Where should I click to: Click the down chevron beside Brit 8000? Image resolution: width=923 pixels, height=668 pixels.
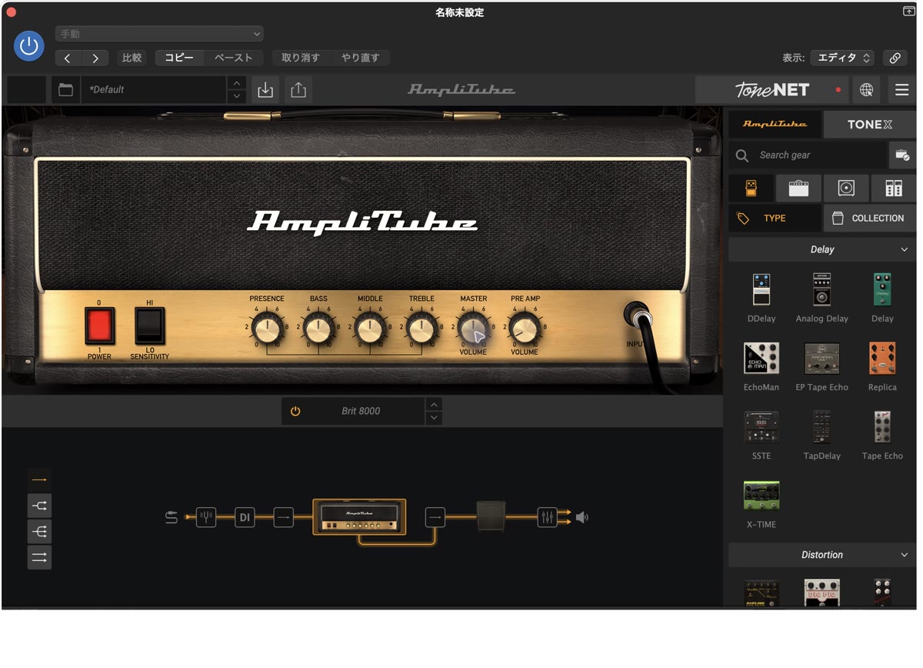click(x=434, y=418)
